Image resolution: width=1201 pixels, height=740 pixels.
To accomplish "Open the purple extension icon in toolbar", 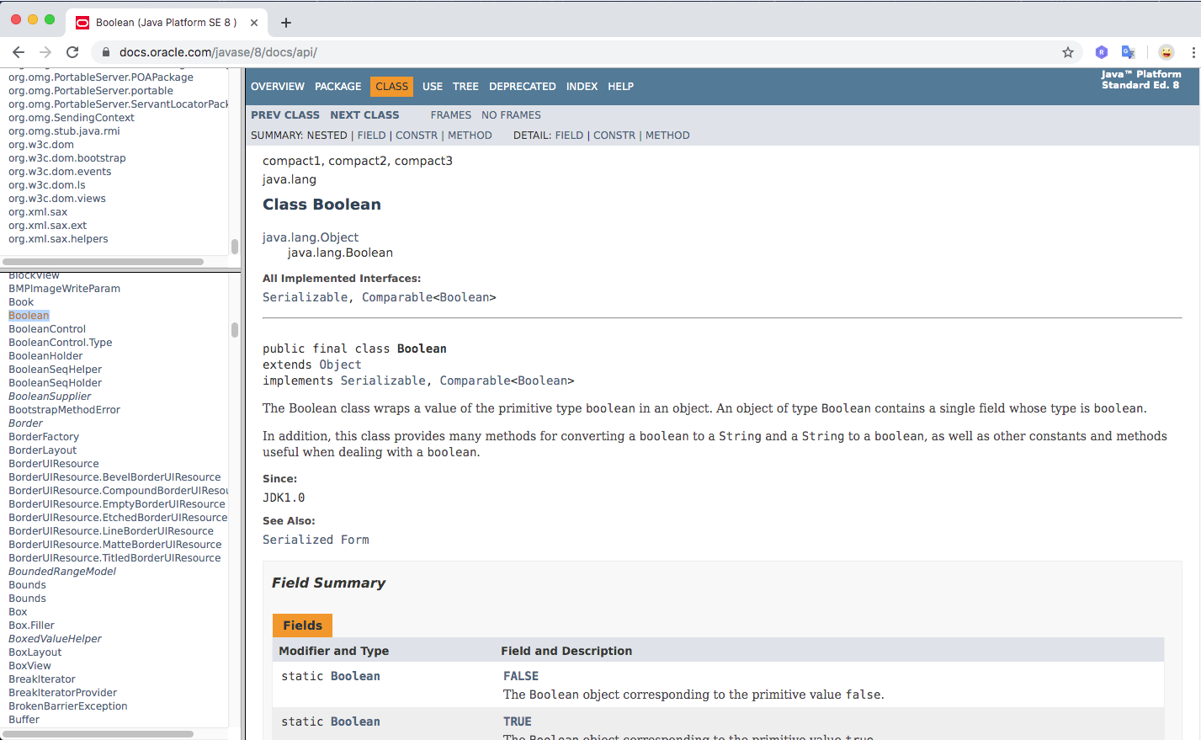I will point(1101,52).
